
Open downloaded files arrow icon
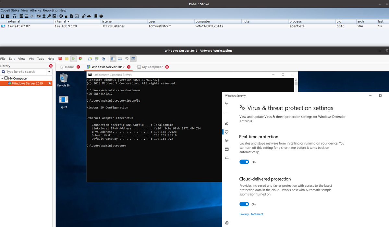[44, 16]
